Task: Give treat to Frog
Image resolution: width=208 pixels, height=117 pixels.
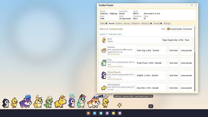Action: pos(173,63)
